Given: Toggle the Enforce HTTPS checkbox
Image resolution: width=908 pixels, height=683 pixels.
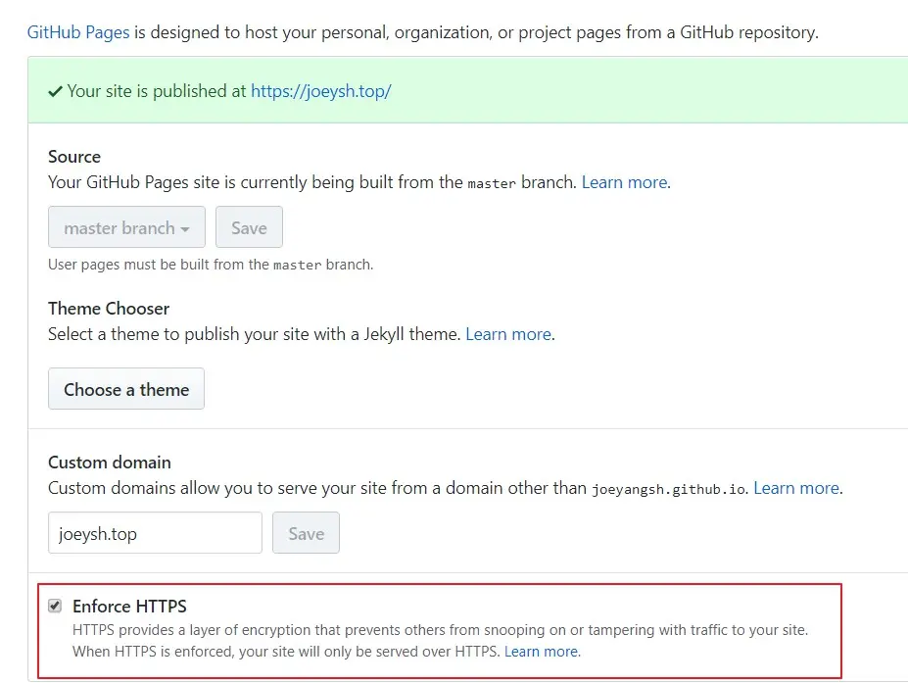Looking at the screenshot, I should (55, 607).
